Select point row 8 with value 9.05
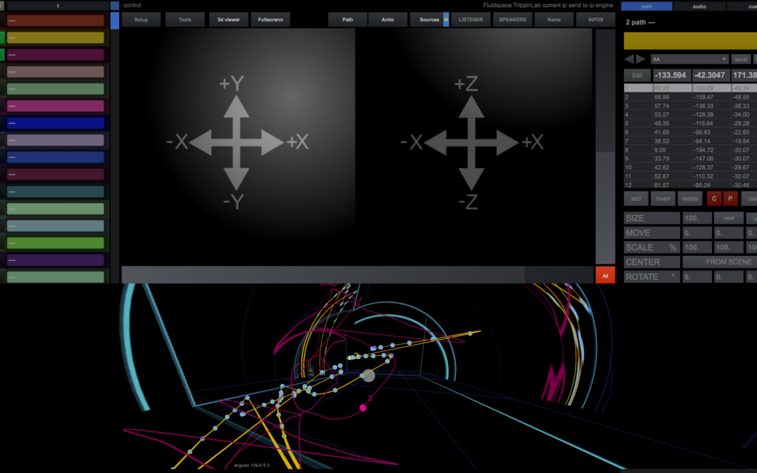Viewport: 757px width, 473px height. [690, 150]
